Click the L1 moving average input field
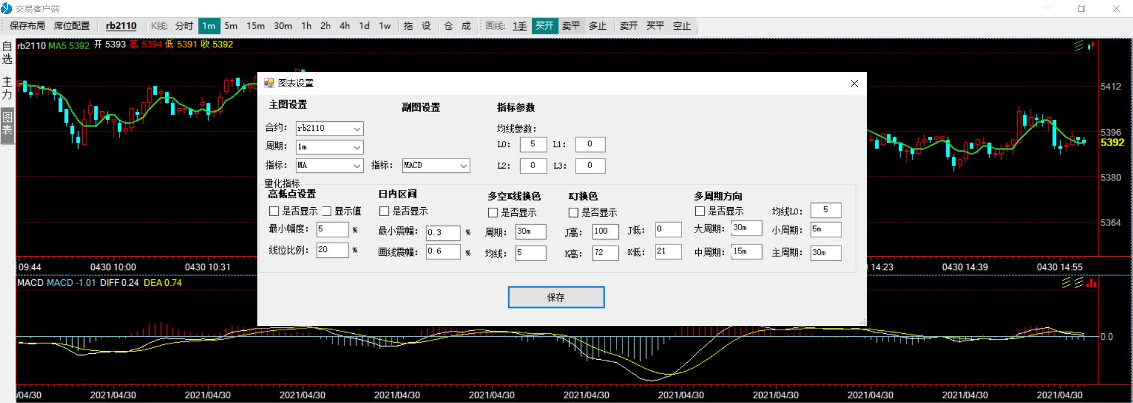The width and height of the screenshot is (1133, 403). point(590,144)
